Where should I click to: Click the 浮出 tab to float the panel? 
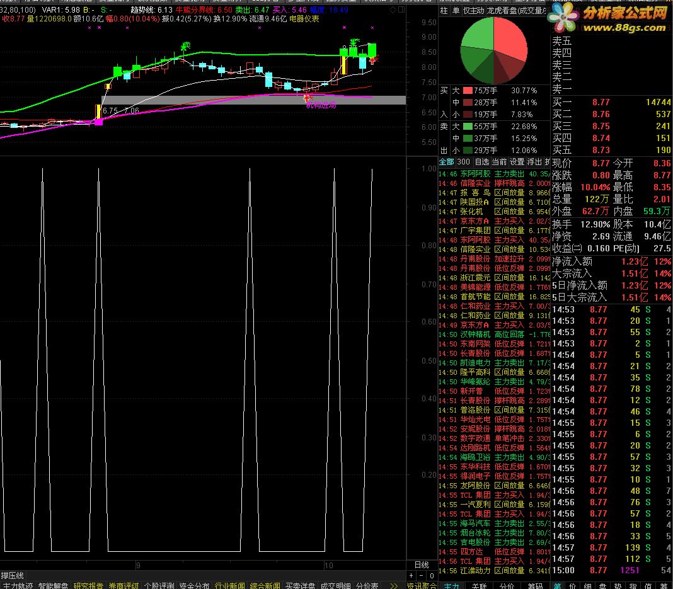(x=534, y=162)
